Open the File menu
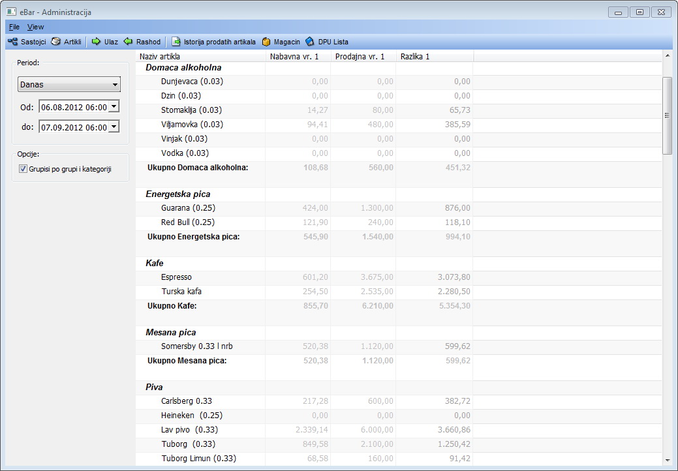Viewport: 678px width, 471px height. coord(14,27)
